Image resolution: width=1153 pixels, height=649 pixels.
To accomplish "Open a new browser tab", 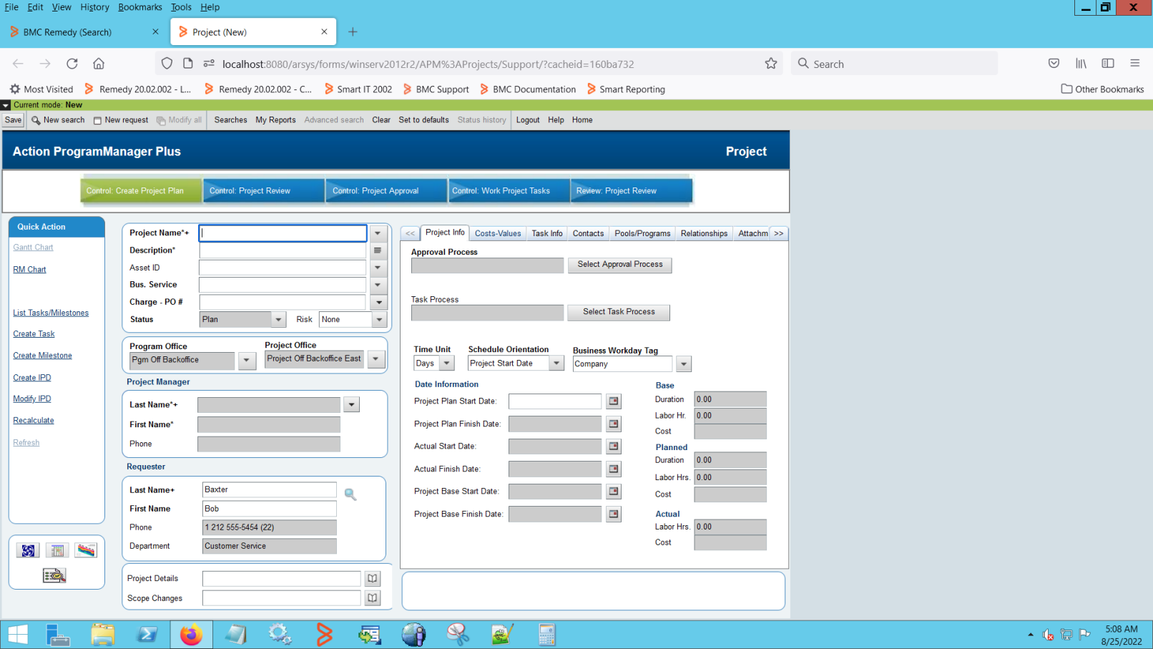I will pos(353,31).
